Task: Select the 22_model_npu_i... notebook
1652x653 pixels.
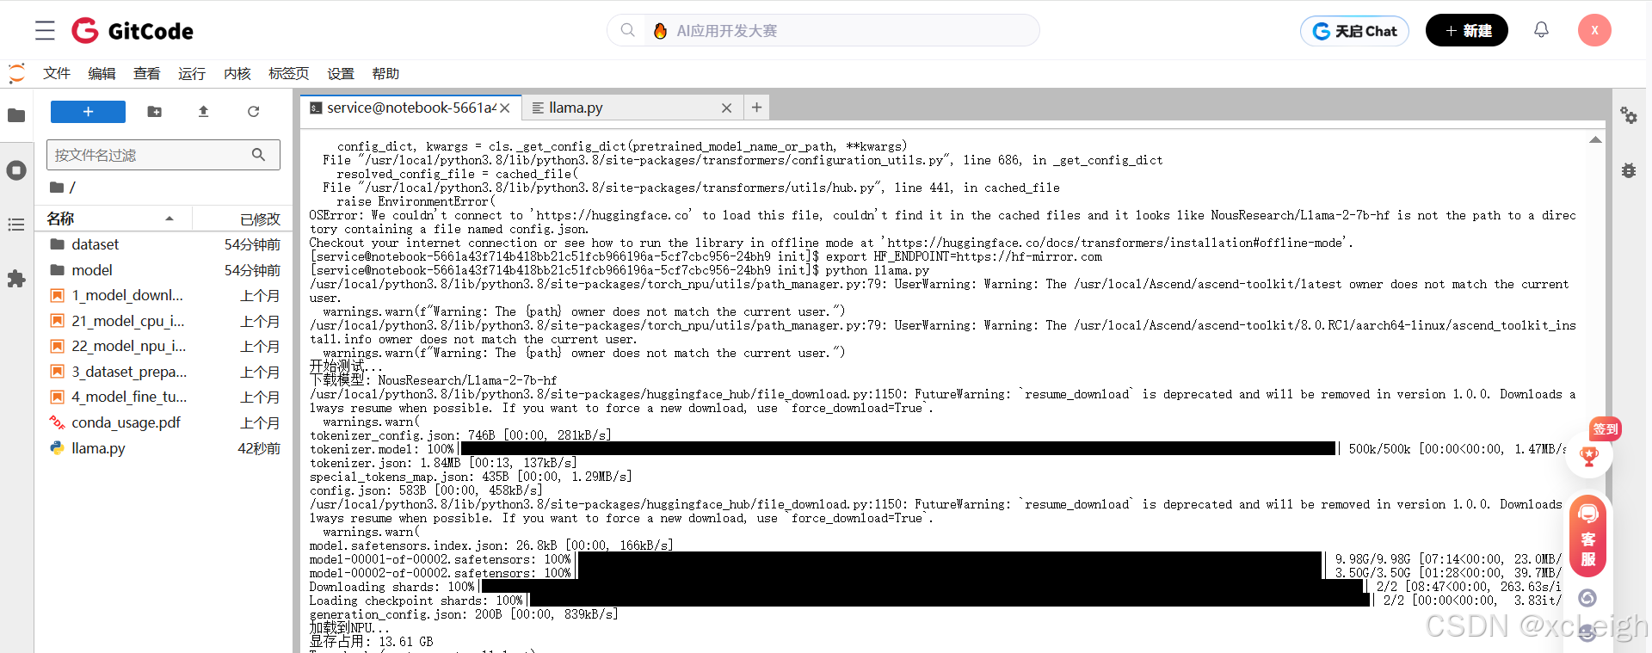Action: (163, 346)
